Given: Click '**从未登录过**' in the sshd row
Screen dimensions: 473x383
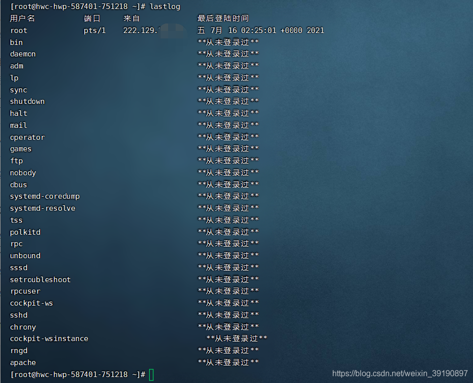Looking at the screenshot, I should point(229,315).
